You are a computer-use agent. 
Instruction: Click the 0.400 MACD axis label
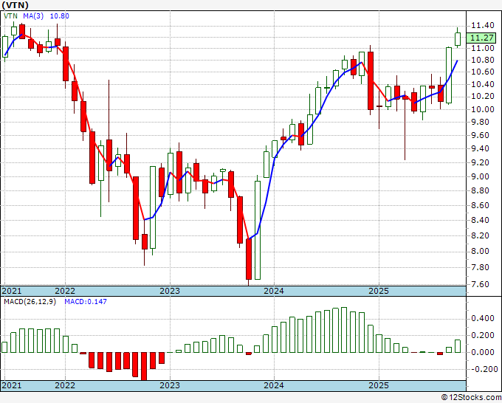pyautogui.click(x=483, y=319)
